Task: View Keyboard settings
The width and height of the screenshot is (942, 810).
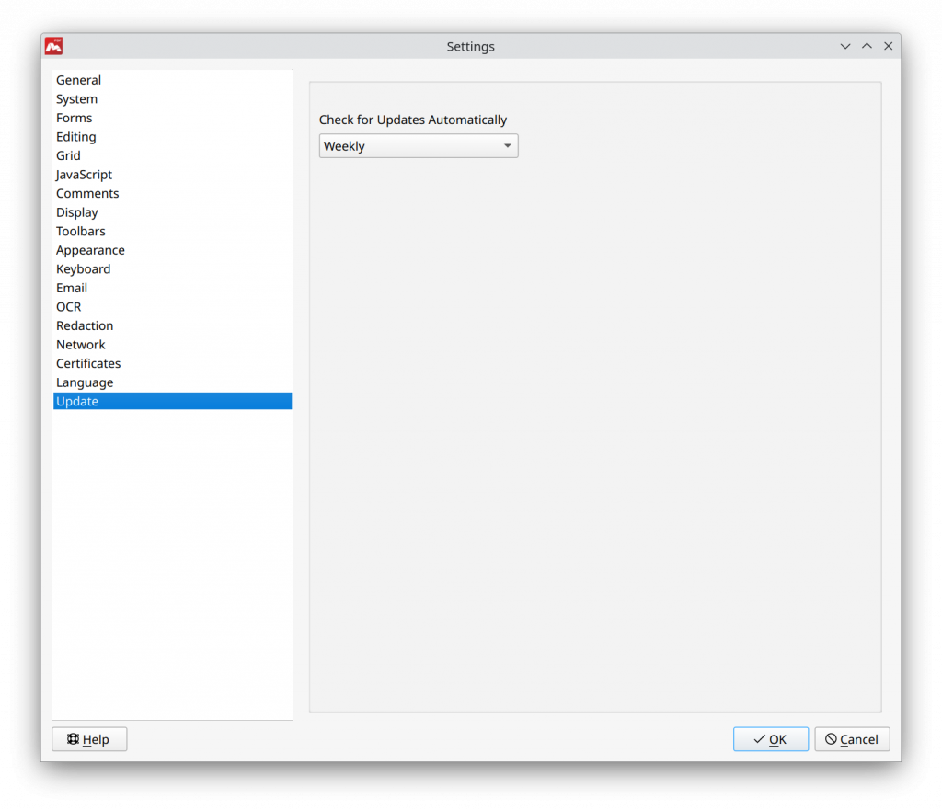Action: click(x=83, y=268)
